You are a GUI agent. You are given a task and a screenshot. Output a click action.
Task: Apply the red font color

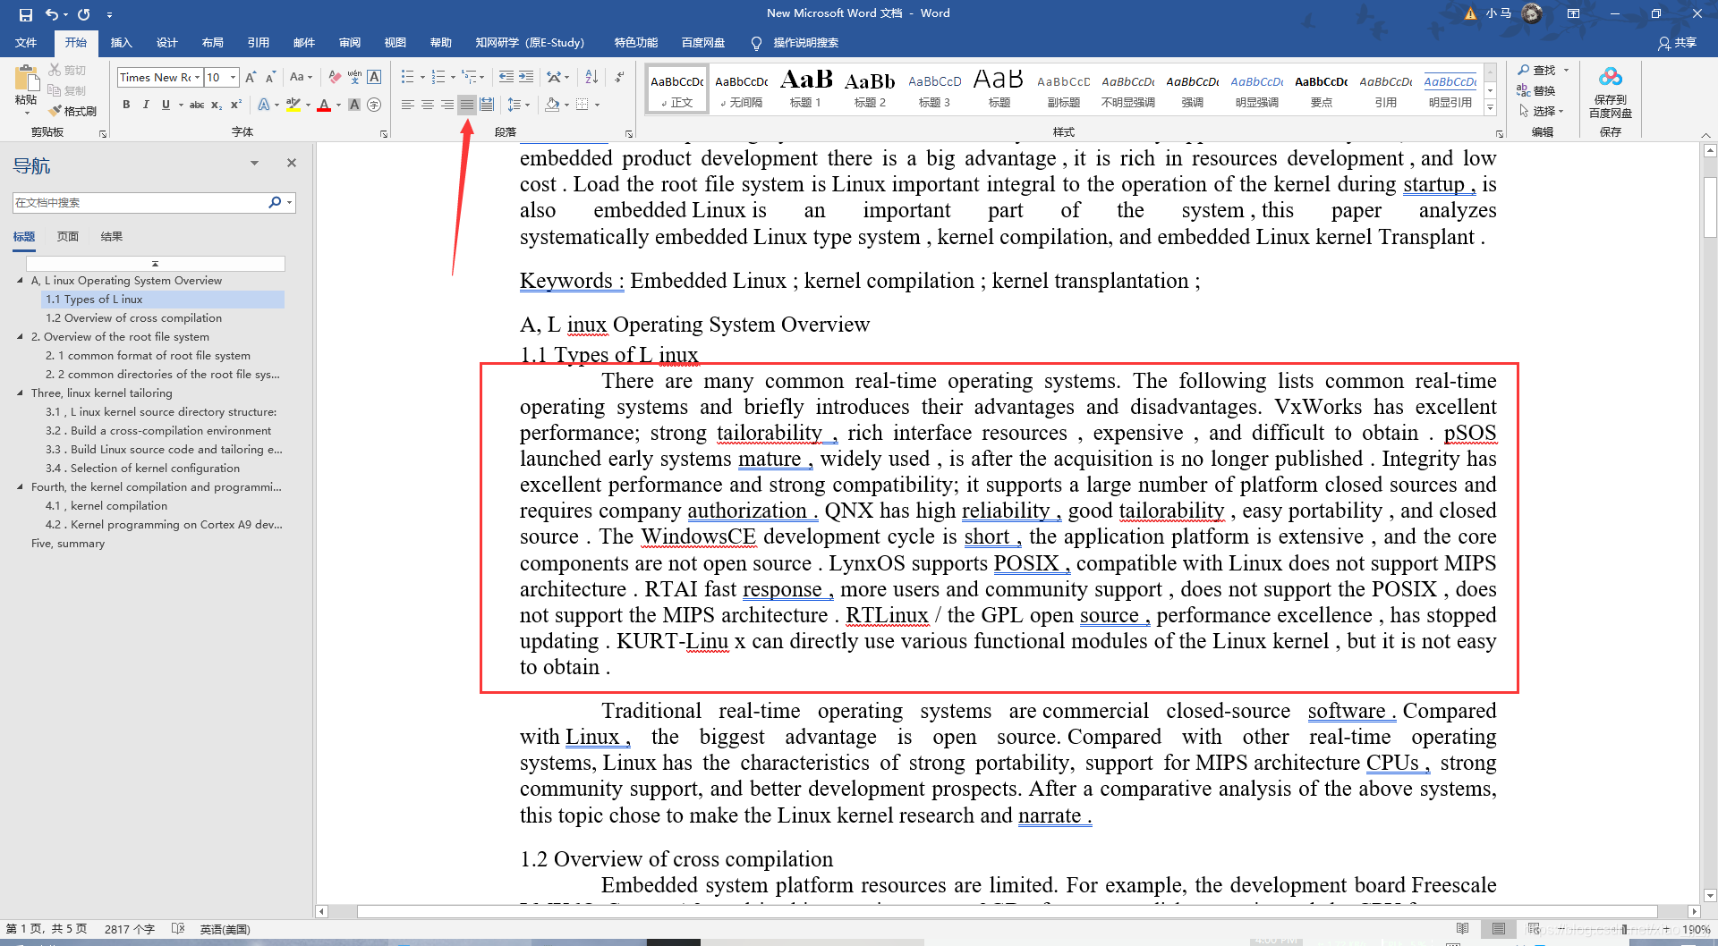point(324,105)
